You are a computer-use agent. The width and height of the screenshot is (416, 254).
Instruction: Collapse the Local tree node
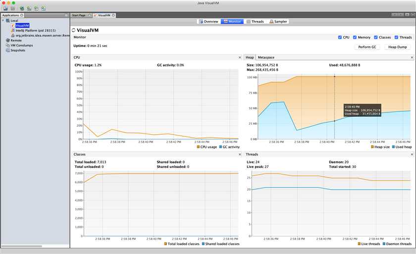point(3,20)
